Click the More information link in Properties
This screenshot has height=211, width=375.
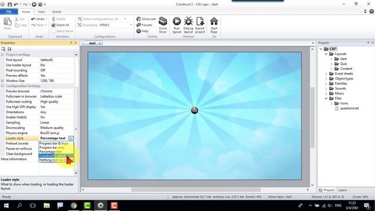click(x=14, y=159)
